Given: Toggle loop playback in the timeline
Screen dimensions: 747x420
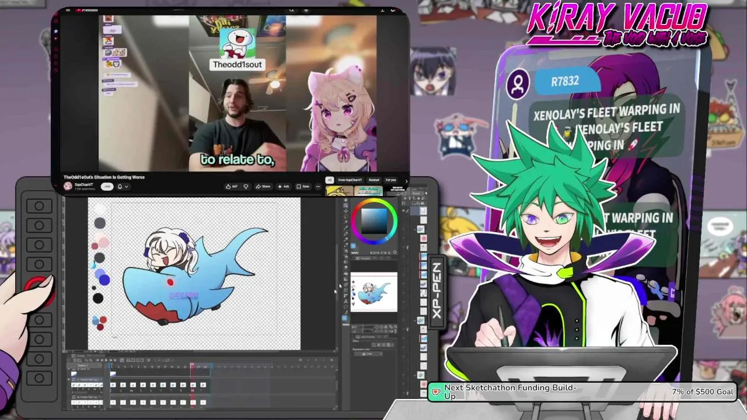Looking at the screenshot, I should coord(122,360).
